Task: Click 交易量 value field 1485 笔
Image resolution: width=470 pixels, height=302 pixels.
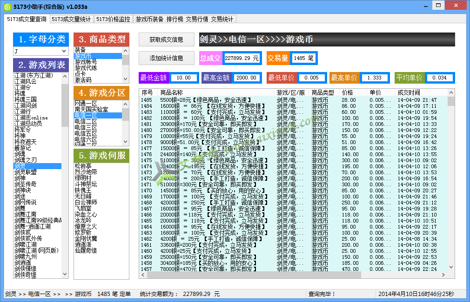Action: [304, 58]
